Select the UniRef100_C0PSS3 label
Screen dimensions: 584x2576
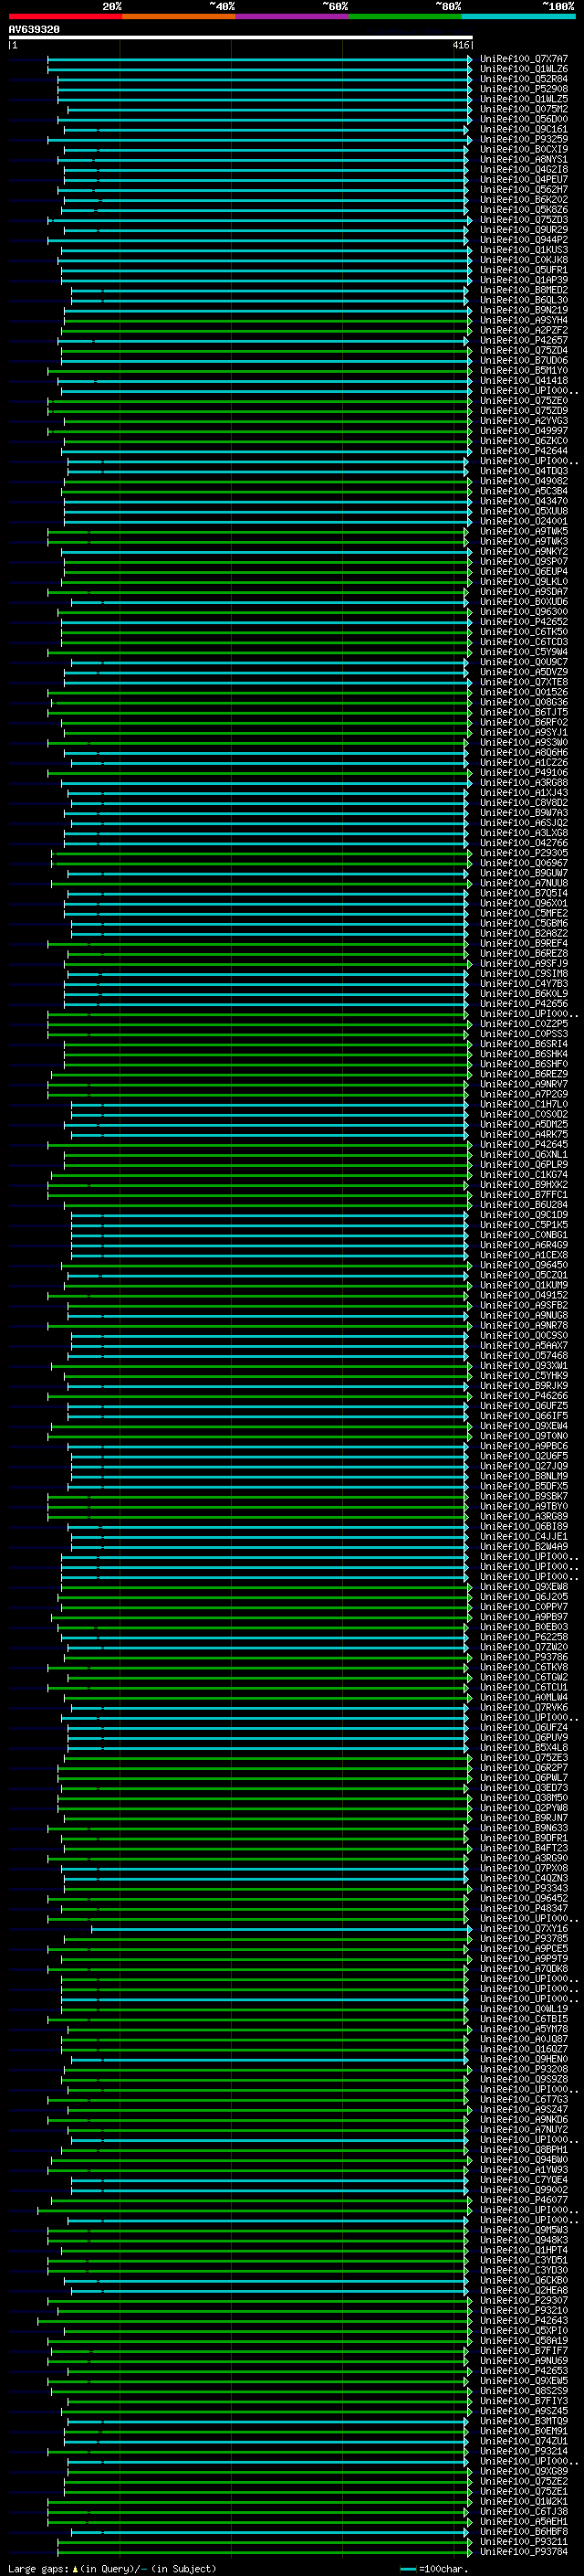[524, 1034]
